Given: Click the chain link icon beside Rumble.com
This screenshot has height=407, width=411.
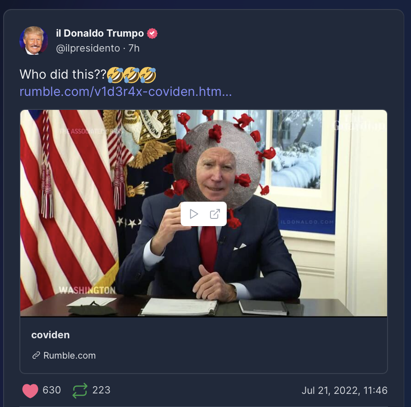Looking at the screenshot, I should click(x=36, y=355).
